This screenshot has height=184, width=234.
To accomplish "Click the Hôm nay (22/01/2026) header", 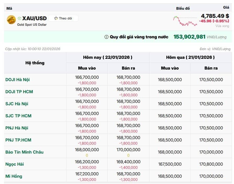I will pyautogui.click(x=108, y=57).
